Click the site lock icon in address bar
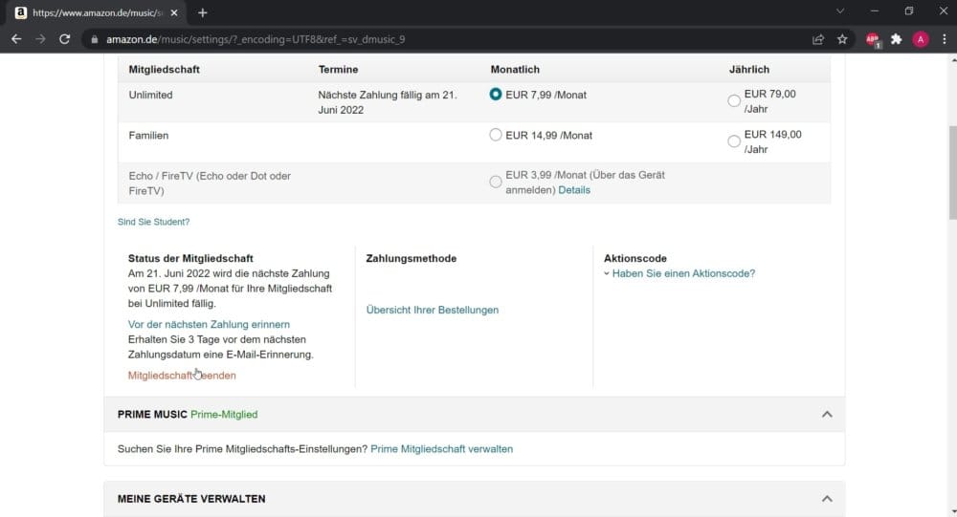 pos(94,39)
